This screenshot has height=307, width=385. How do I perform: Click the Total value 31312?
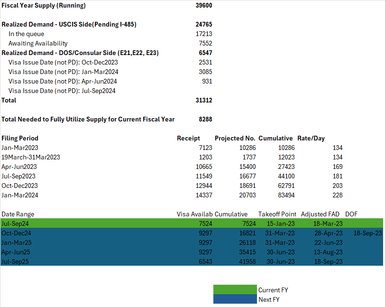pyautogui.click(x=204, y=100)
